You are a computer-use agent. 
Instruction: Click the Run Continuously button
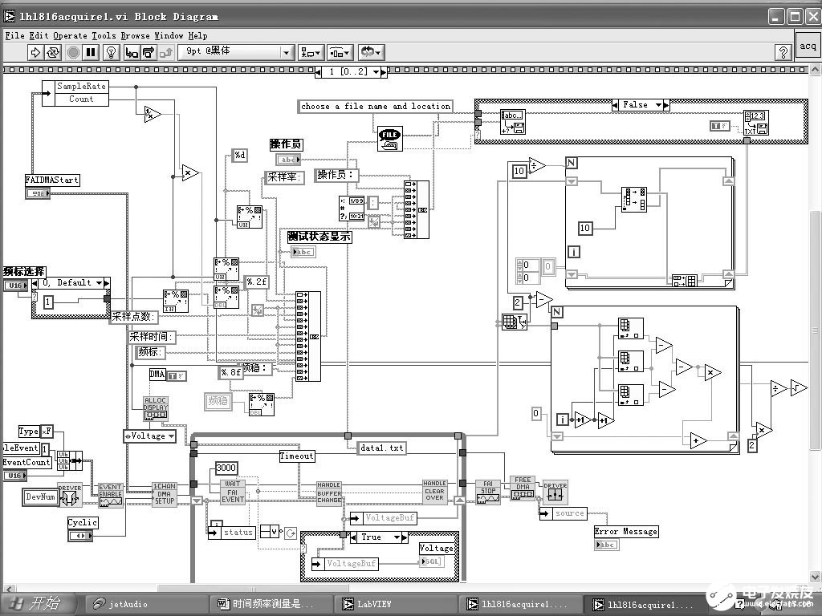click(53, 52)
